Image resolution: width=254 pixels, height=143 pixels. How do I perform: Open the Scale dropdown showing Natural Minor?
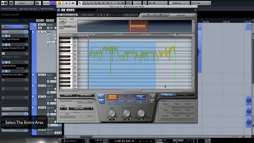coord(81,108)
